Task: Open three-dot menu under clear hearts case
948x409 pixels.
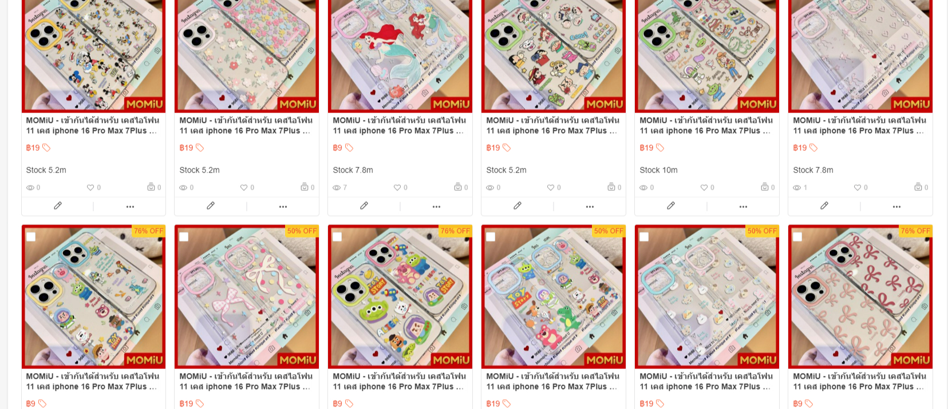Action: (x=896, y=206)
